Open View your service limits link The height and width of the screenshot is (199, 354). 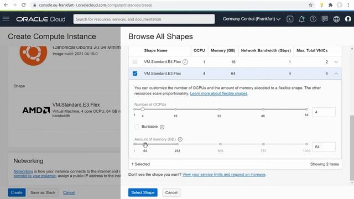(x=224, y=175)
